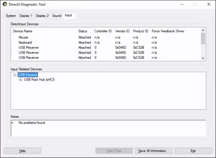This screenshot has width=216, height=158.
Task: Click the Vendor ID column header
Action: pos(122,31)
